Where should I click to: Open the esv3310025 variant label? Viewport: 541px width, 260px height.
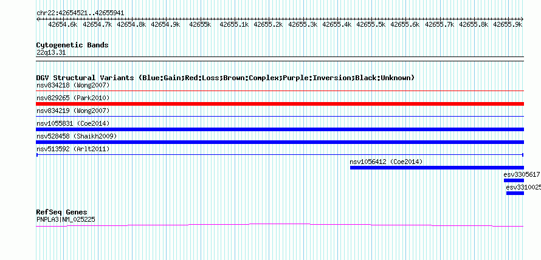point(523,187)
